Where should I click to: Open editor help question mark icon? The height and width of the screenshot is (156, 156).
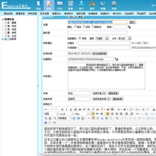[46, 123]
